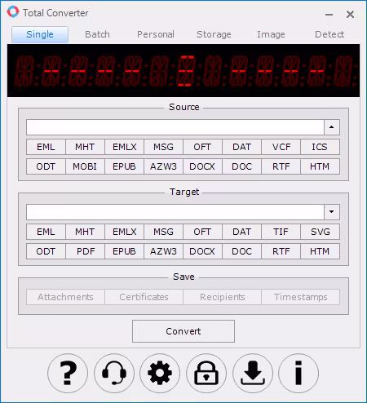Choose DAT as target format
Viewport: 367px width, 403px height.
(241, 232)
